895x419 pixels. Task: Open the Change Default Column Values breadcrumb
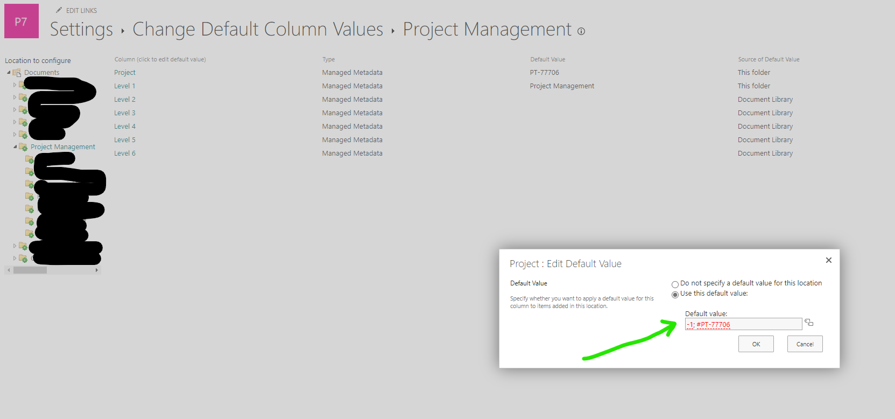(x=257, y=30)
